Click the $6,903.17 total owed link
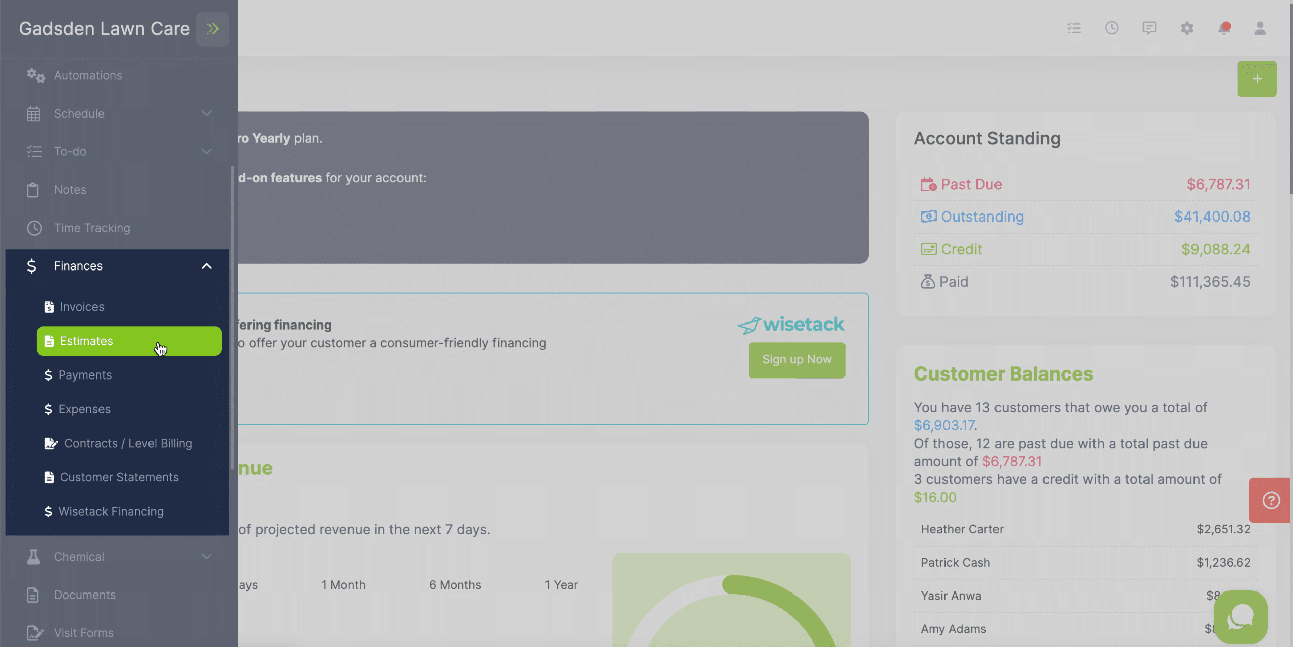Image resolution: width=1293 pixels, height=647 pixels. 944,425
